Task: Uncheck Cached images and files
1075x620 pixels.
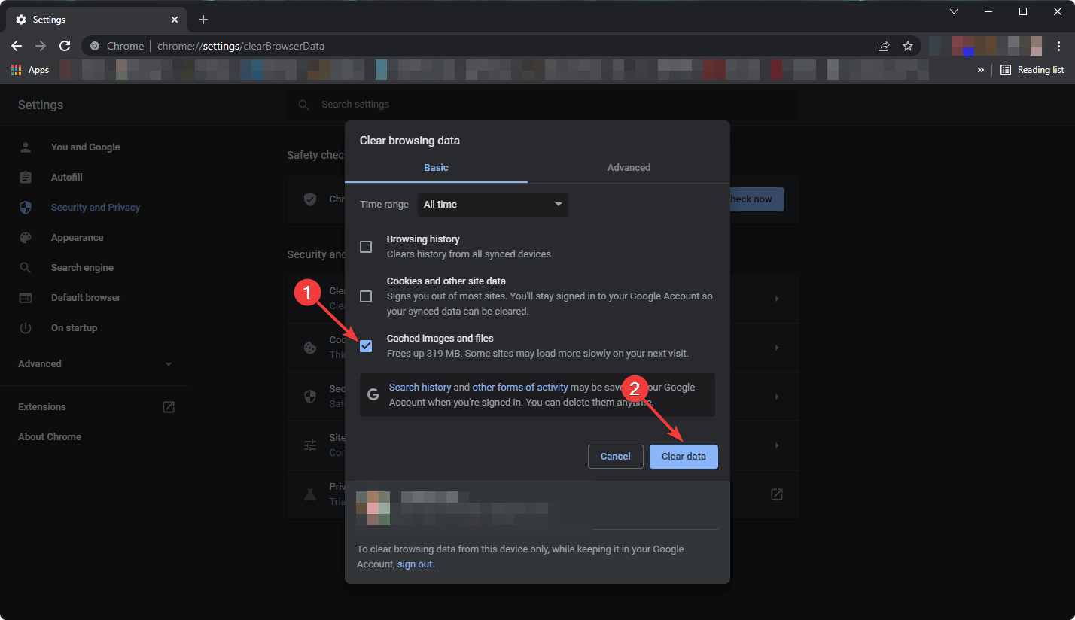Action: tap(366, 345)
